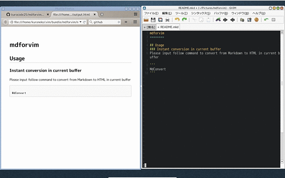The image size is (285, 178).
Task: Click the 'mdforvim' heading in Firefox page
Action: pos(24,45)
